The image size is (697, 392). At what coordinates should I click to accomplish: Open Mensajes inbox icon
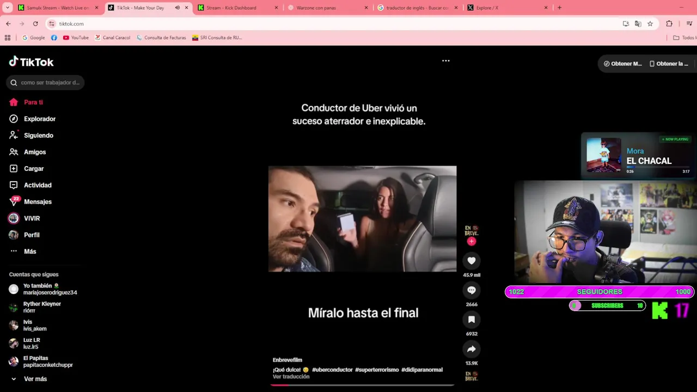[x=14, y=201]
